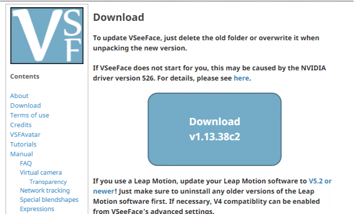
Task: Open the 'here' NVIDIA driver link
Action: pyautogui.click(x=242, y=78)
